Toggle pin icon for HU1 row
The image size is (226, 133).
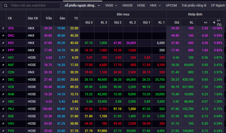tap(3, 58)
